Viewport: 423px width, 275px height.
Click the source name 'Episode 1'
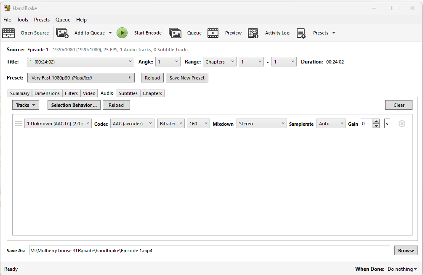[x=38, y=50]
